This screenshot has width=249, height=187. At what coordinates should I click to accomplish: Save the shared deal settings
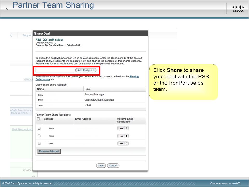click(x=101, y=165)
